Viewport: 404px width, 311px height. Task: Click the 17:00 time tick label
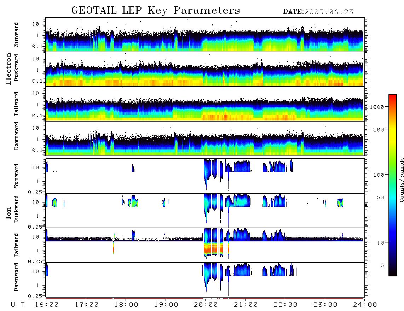pos(87,305)
